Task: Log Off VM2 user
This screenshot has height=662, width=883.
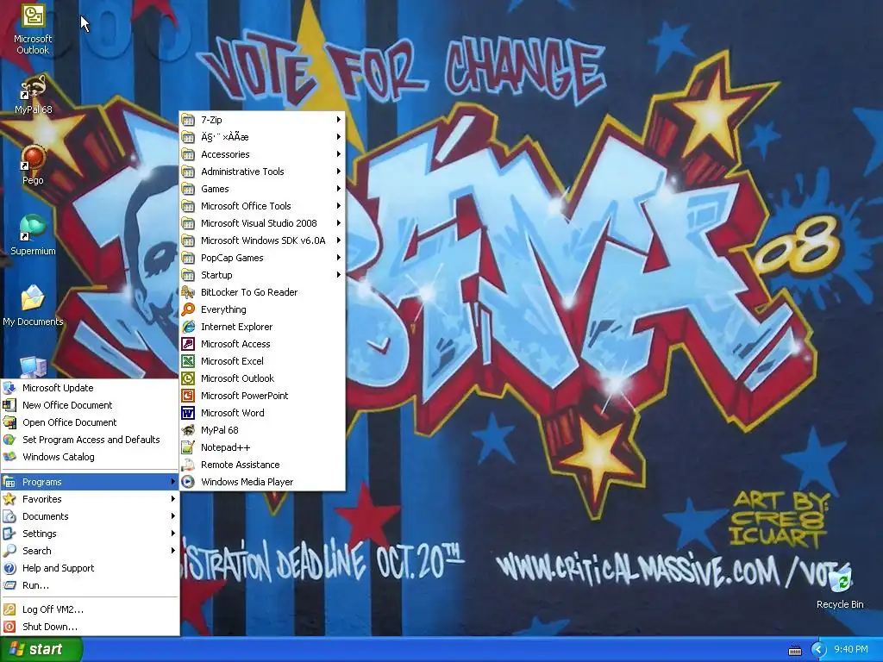Action: (90, 609)
